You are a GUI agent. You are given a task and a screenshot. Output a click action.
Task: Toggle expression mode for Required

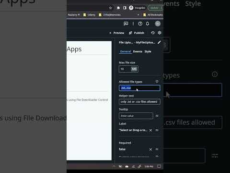pos(157,149)
